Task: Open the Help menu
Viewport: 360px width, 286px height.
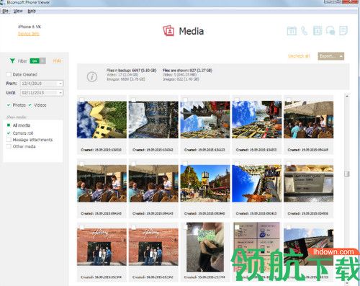Action: point(32,11)
